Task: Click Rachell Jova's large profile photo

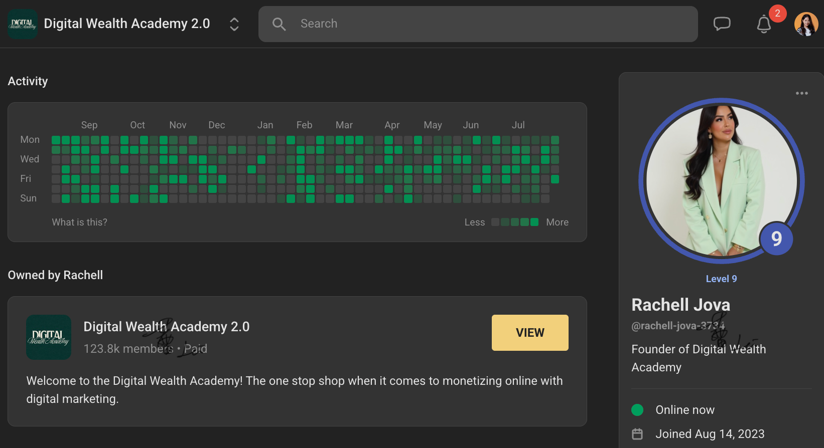Action: click(721, 180)
